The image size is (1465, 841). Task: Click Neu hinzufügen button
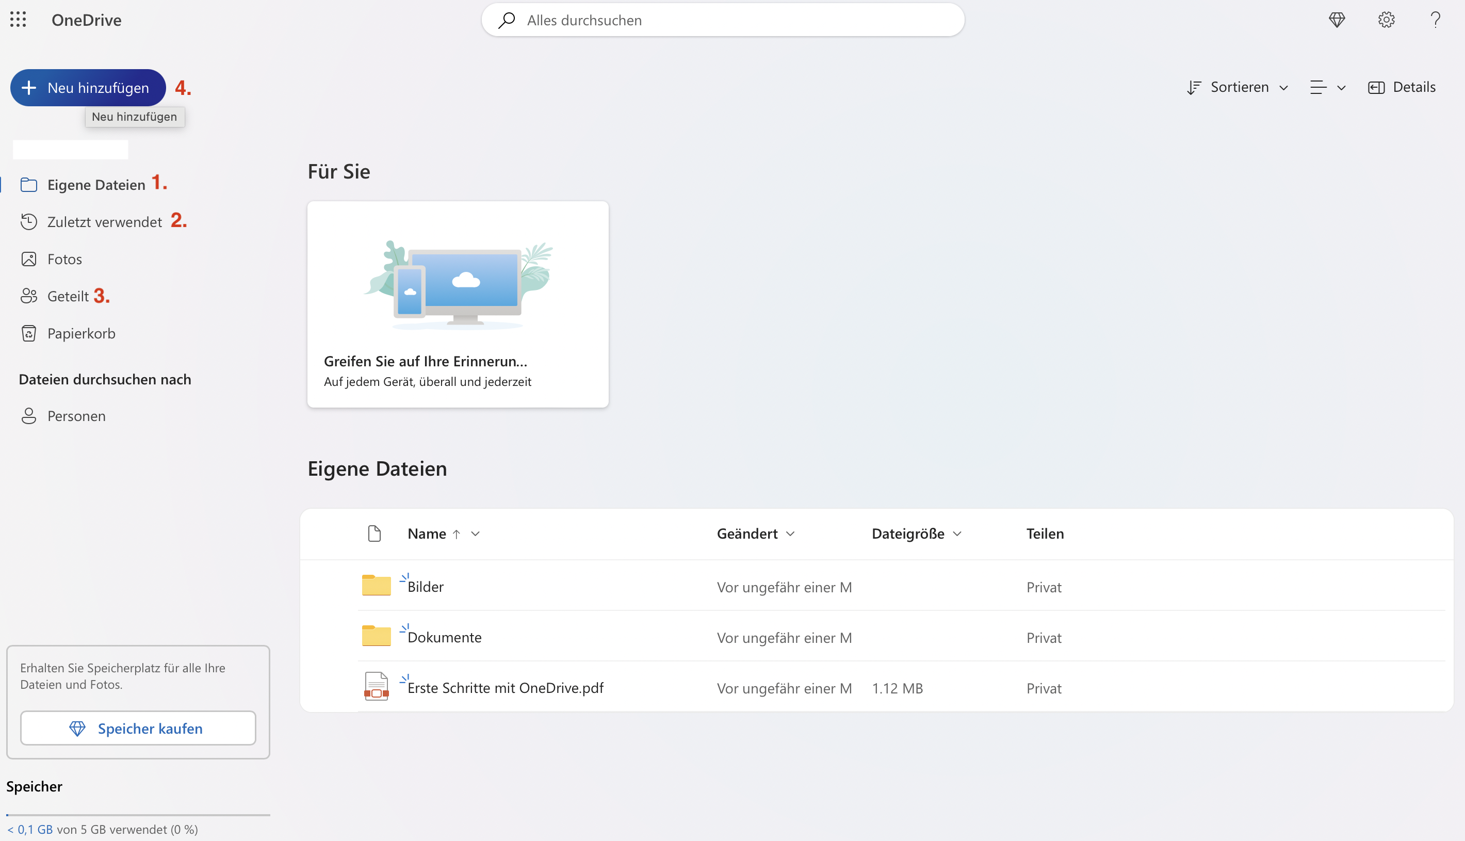(88, 88)
